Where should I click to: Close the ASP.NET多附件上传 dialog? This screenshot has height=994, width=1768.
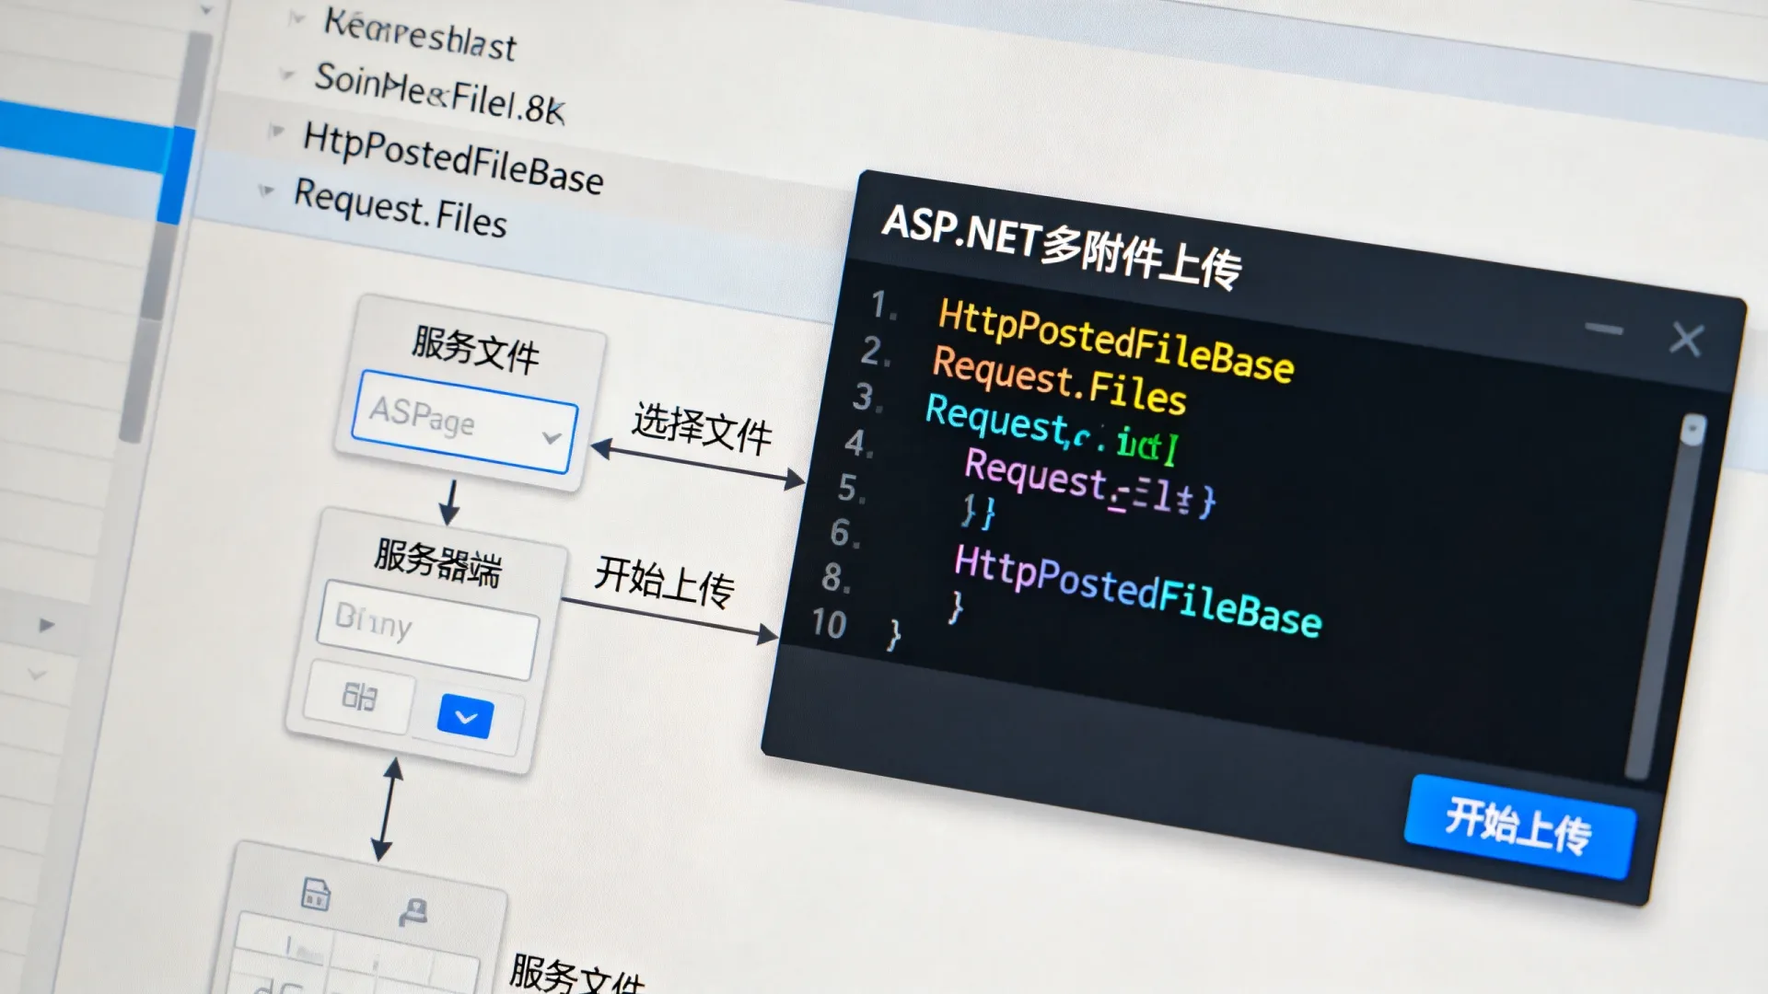1686,339
